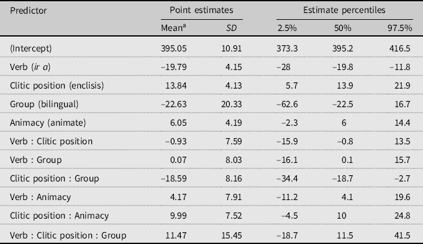This screenshot has height=244, width=423.
Task: Click the Intercept mean value 395.05
Action: (174, 48)
